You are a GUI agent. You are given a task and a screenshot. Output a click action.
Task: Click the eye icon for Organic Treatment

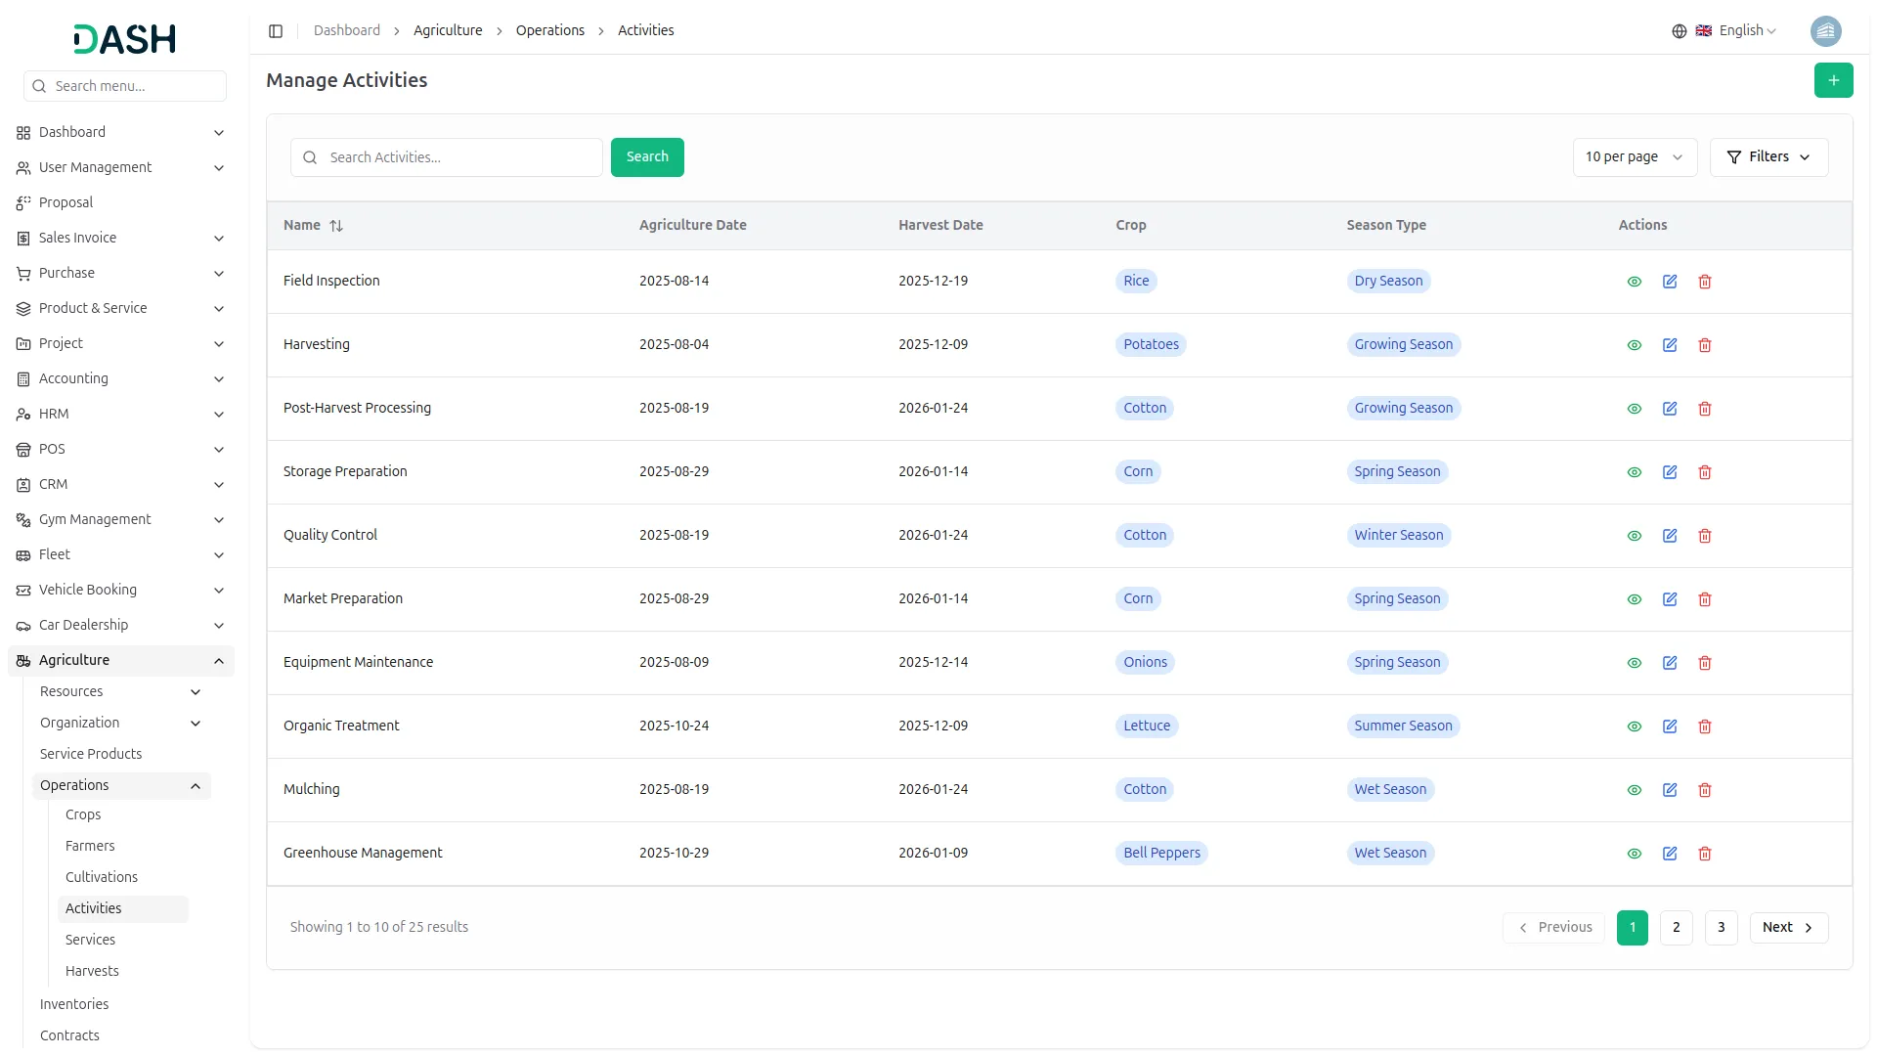pos(1634,726)
